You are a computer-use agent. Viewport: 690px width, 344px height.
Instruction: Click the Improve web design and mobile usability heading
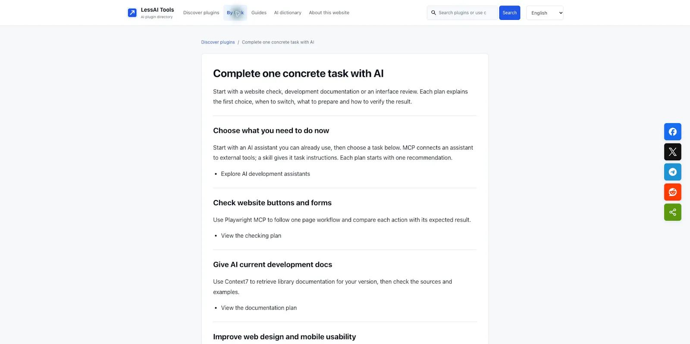(284, 337)
